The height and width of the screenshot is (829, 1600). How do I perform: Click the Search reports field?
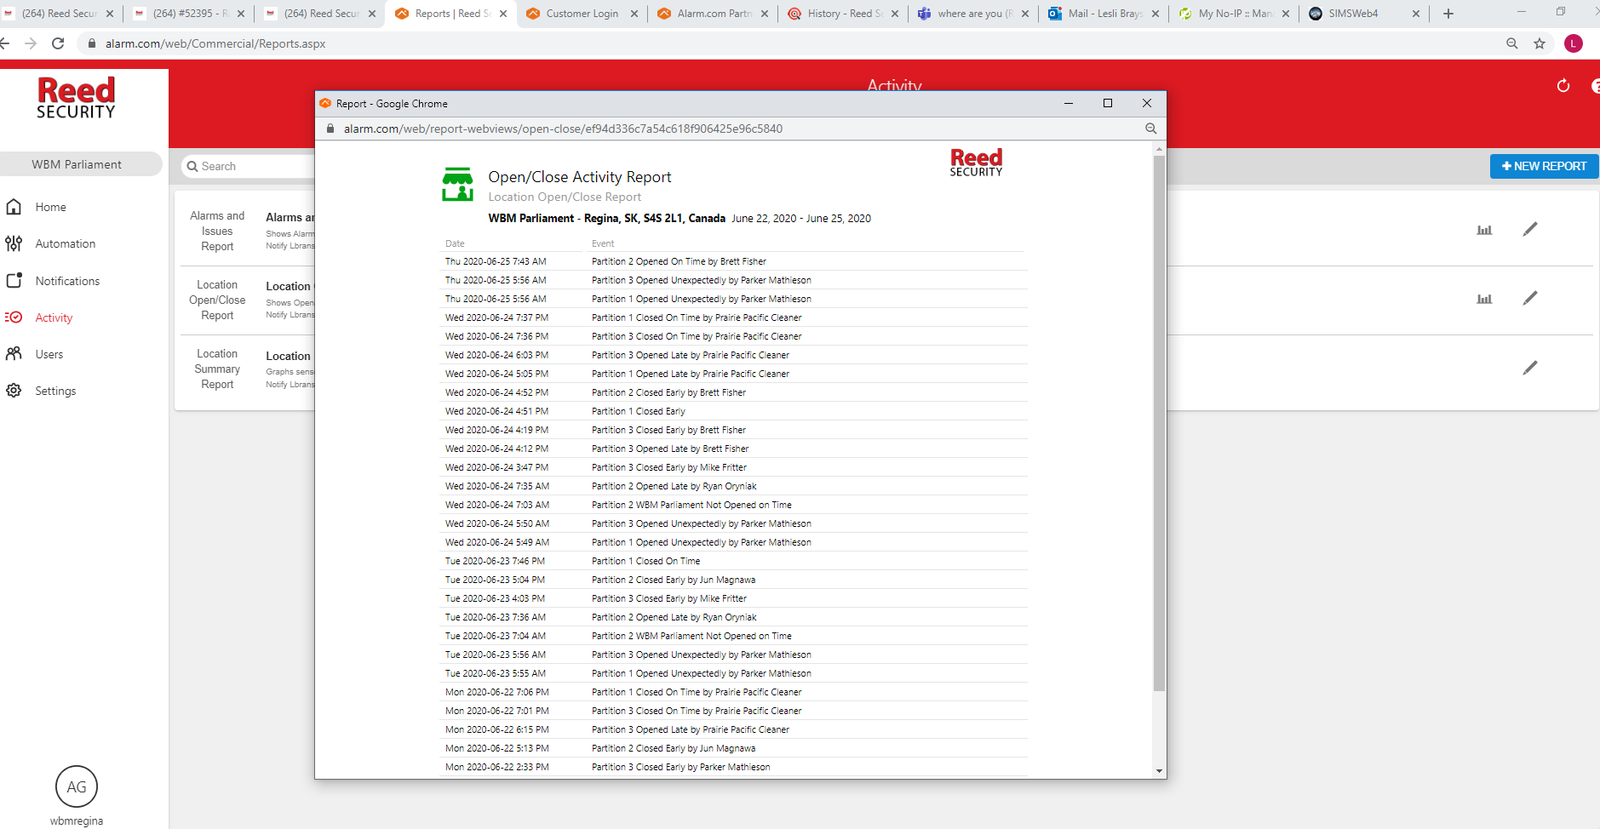[x=248, y=166]
